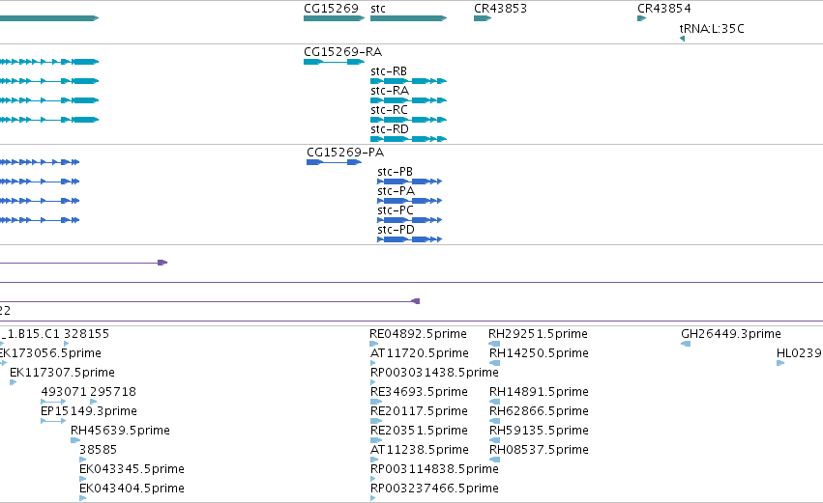Screen dimensions: 823x503
Task: Open EST EK117307.5prime
Action: (x=14, y=382)
